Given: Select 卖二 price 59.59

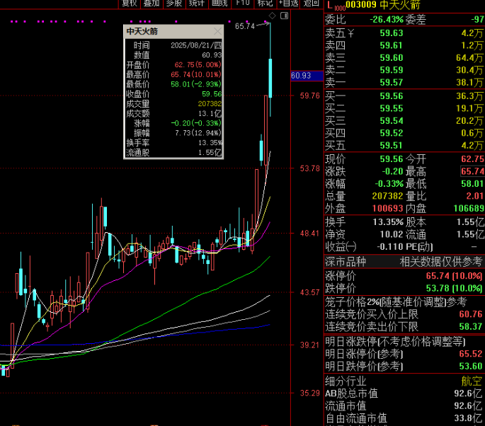Looking at the screenshot, I should tap(392, 70).
